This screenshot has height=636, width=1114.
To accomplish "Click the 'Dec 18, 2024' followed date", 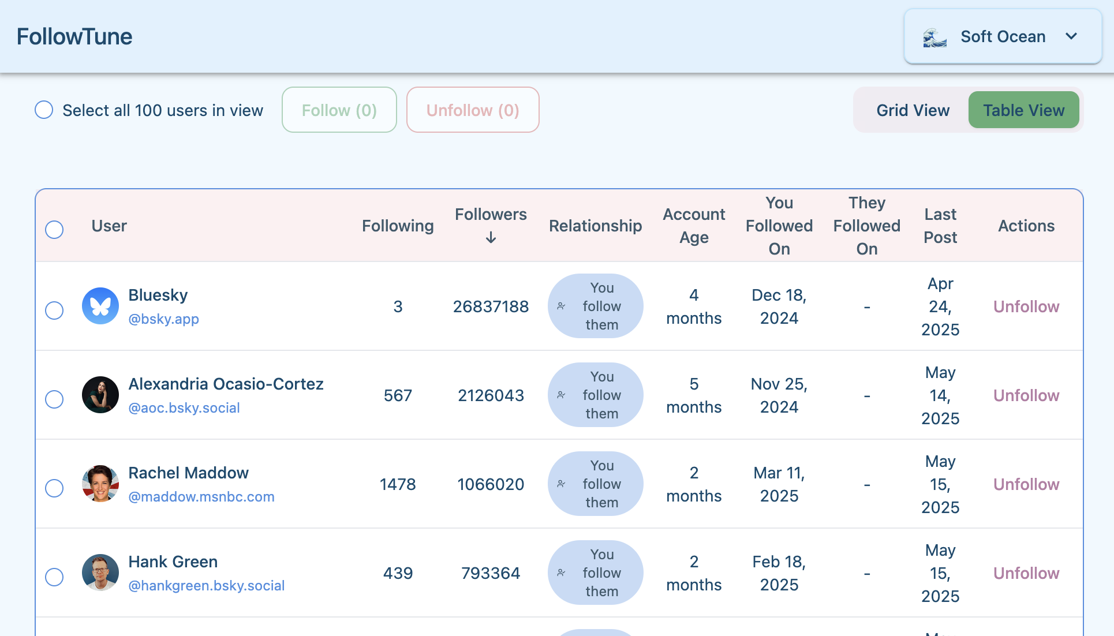I will click(x=779, y=306).
